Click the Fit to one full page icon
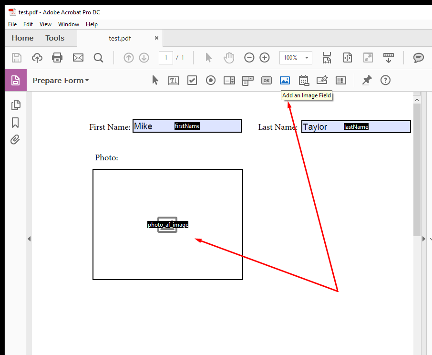The height and width of the screenshot is (355, 432). pyautogui.click(x=348, y=58)
